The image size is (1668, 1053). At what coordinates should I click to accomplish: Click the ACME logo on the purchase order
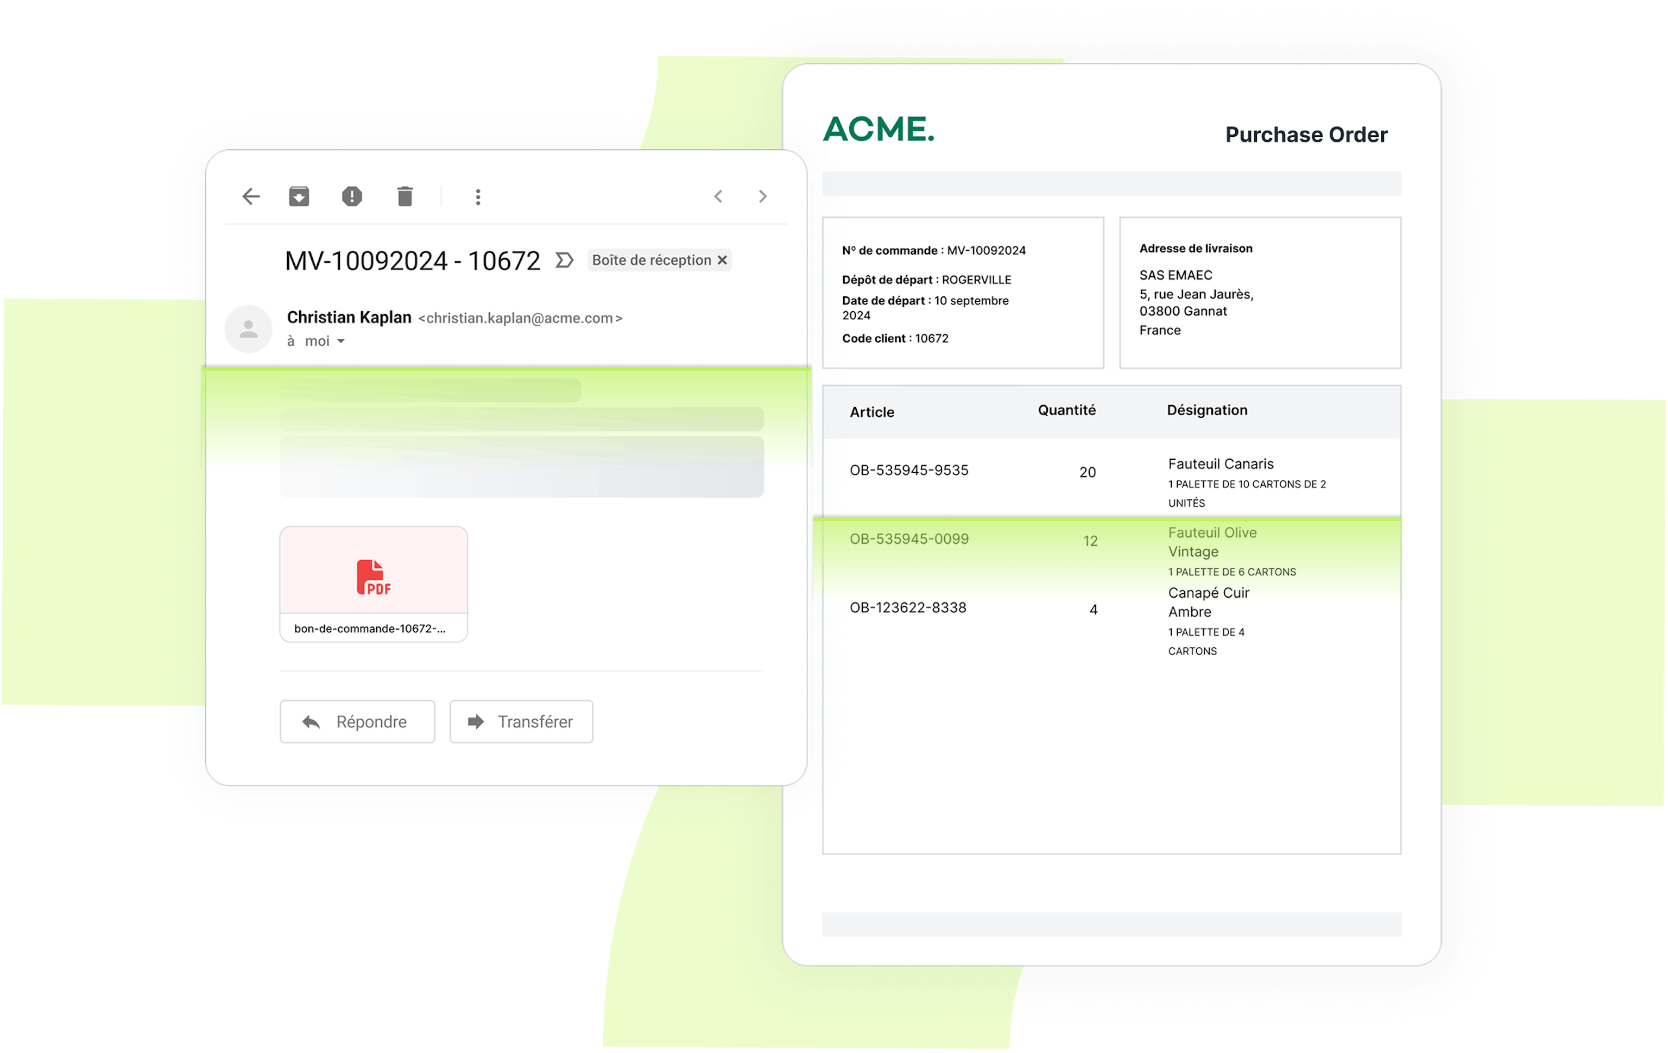pos(879,129)
